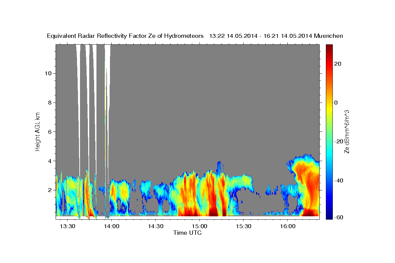Click the 15:00 time tick label

199,227
